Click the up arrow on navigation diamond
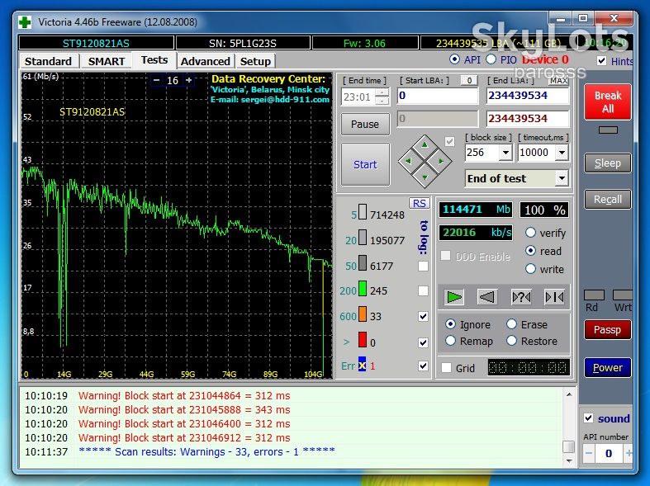Image resolution: width=650 pixels, height=486 pixels. pos(425,145)
